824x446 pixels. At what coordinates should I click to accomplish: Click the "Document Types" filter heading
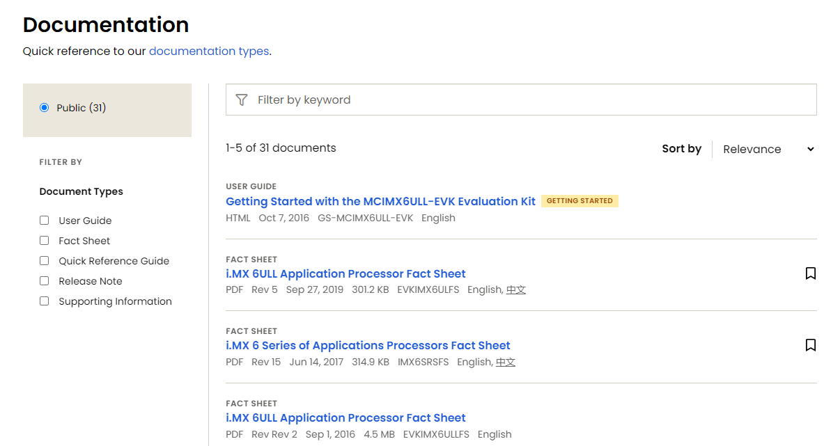coord(81,191)
